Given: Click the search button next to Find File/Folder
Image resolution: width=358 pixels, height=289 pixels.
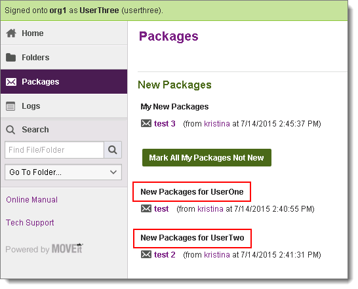Looking at the screenshot, I should (x=113, y=150).
